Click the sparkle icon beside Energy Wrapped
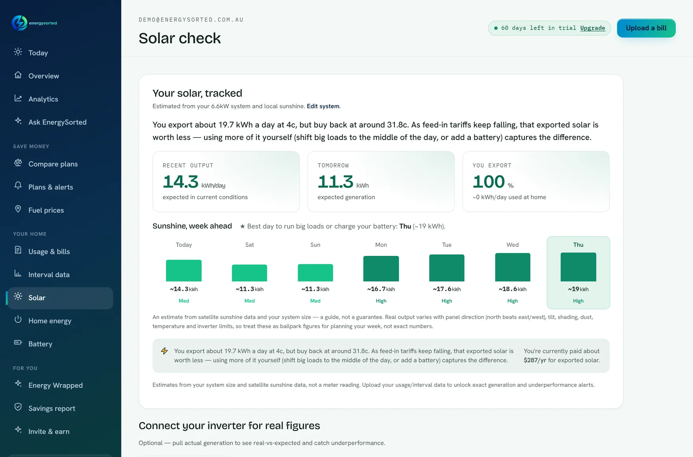This screenshot has height=457, width=693. (x=18, y=383)
